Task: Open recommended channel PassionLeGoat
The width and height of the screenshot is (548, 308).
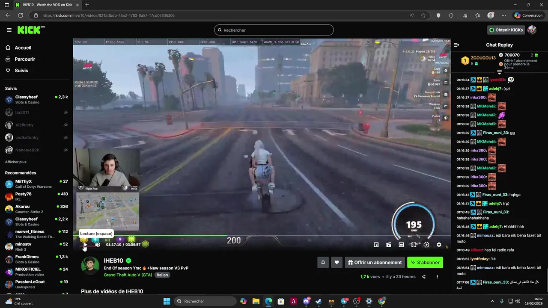Action: (36, 284)
